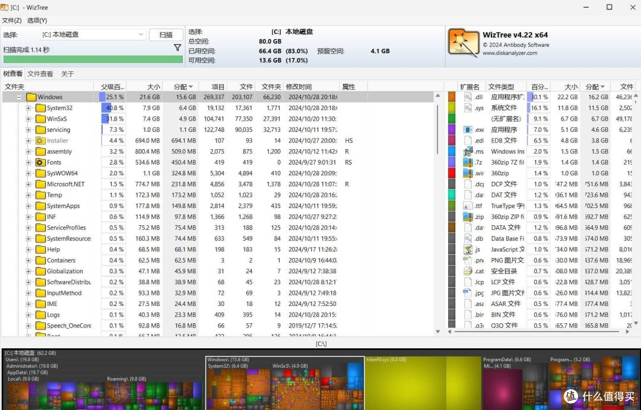Click the Temp folder icon
This screenshot has width=641, height=410.
coord(40,195)
